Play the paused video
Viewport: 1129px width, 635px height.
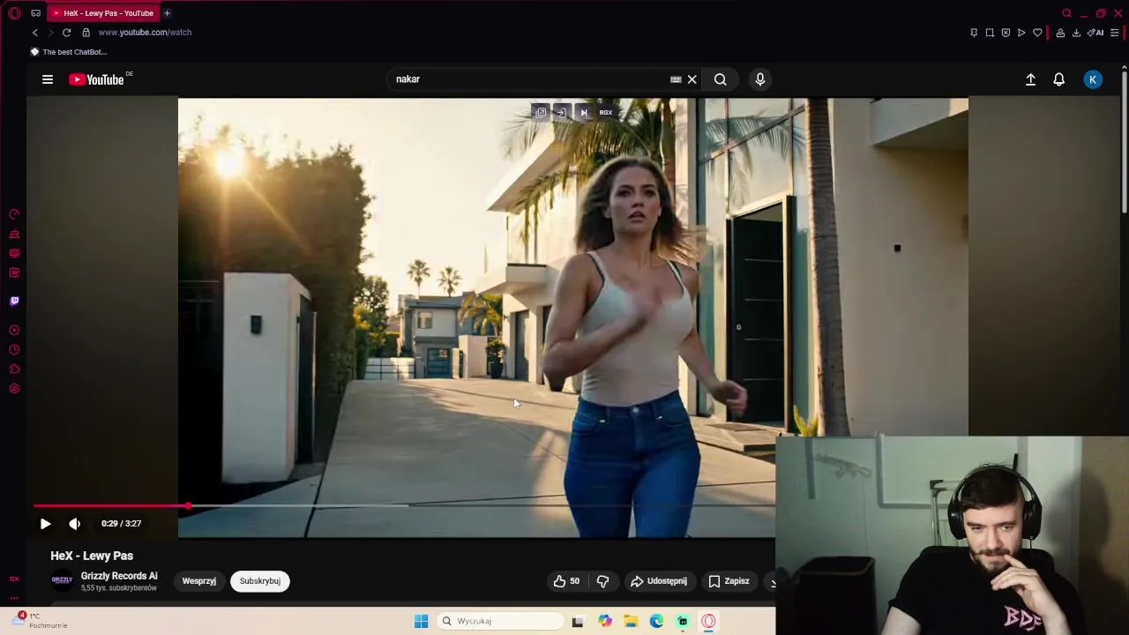[x=45, y=524]
